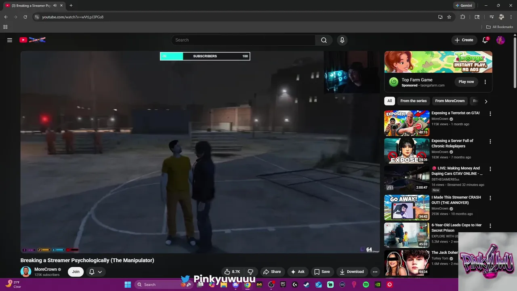517x291 pixels.
Task: Select the 'All' filter chip
Action: (x=389, y=101)
